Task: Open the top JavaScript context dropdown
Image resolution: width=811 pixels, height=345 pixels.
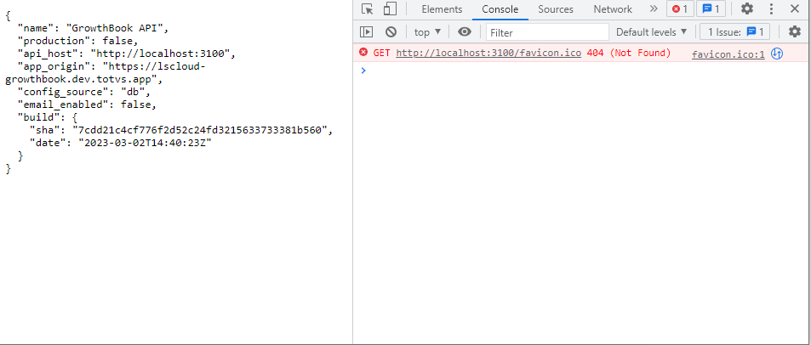Action: coord(428,32)
